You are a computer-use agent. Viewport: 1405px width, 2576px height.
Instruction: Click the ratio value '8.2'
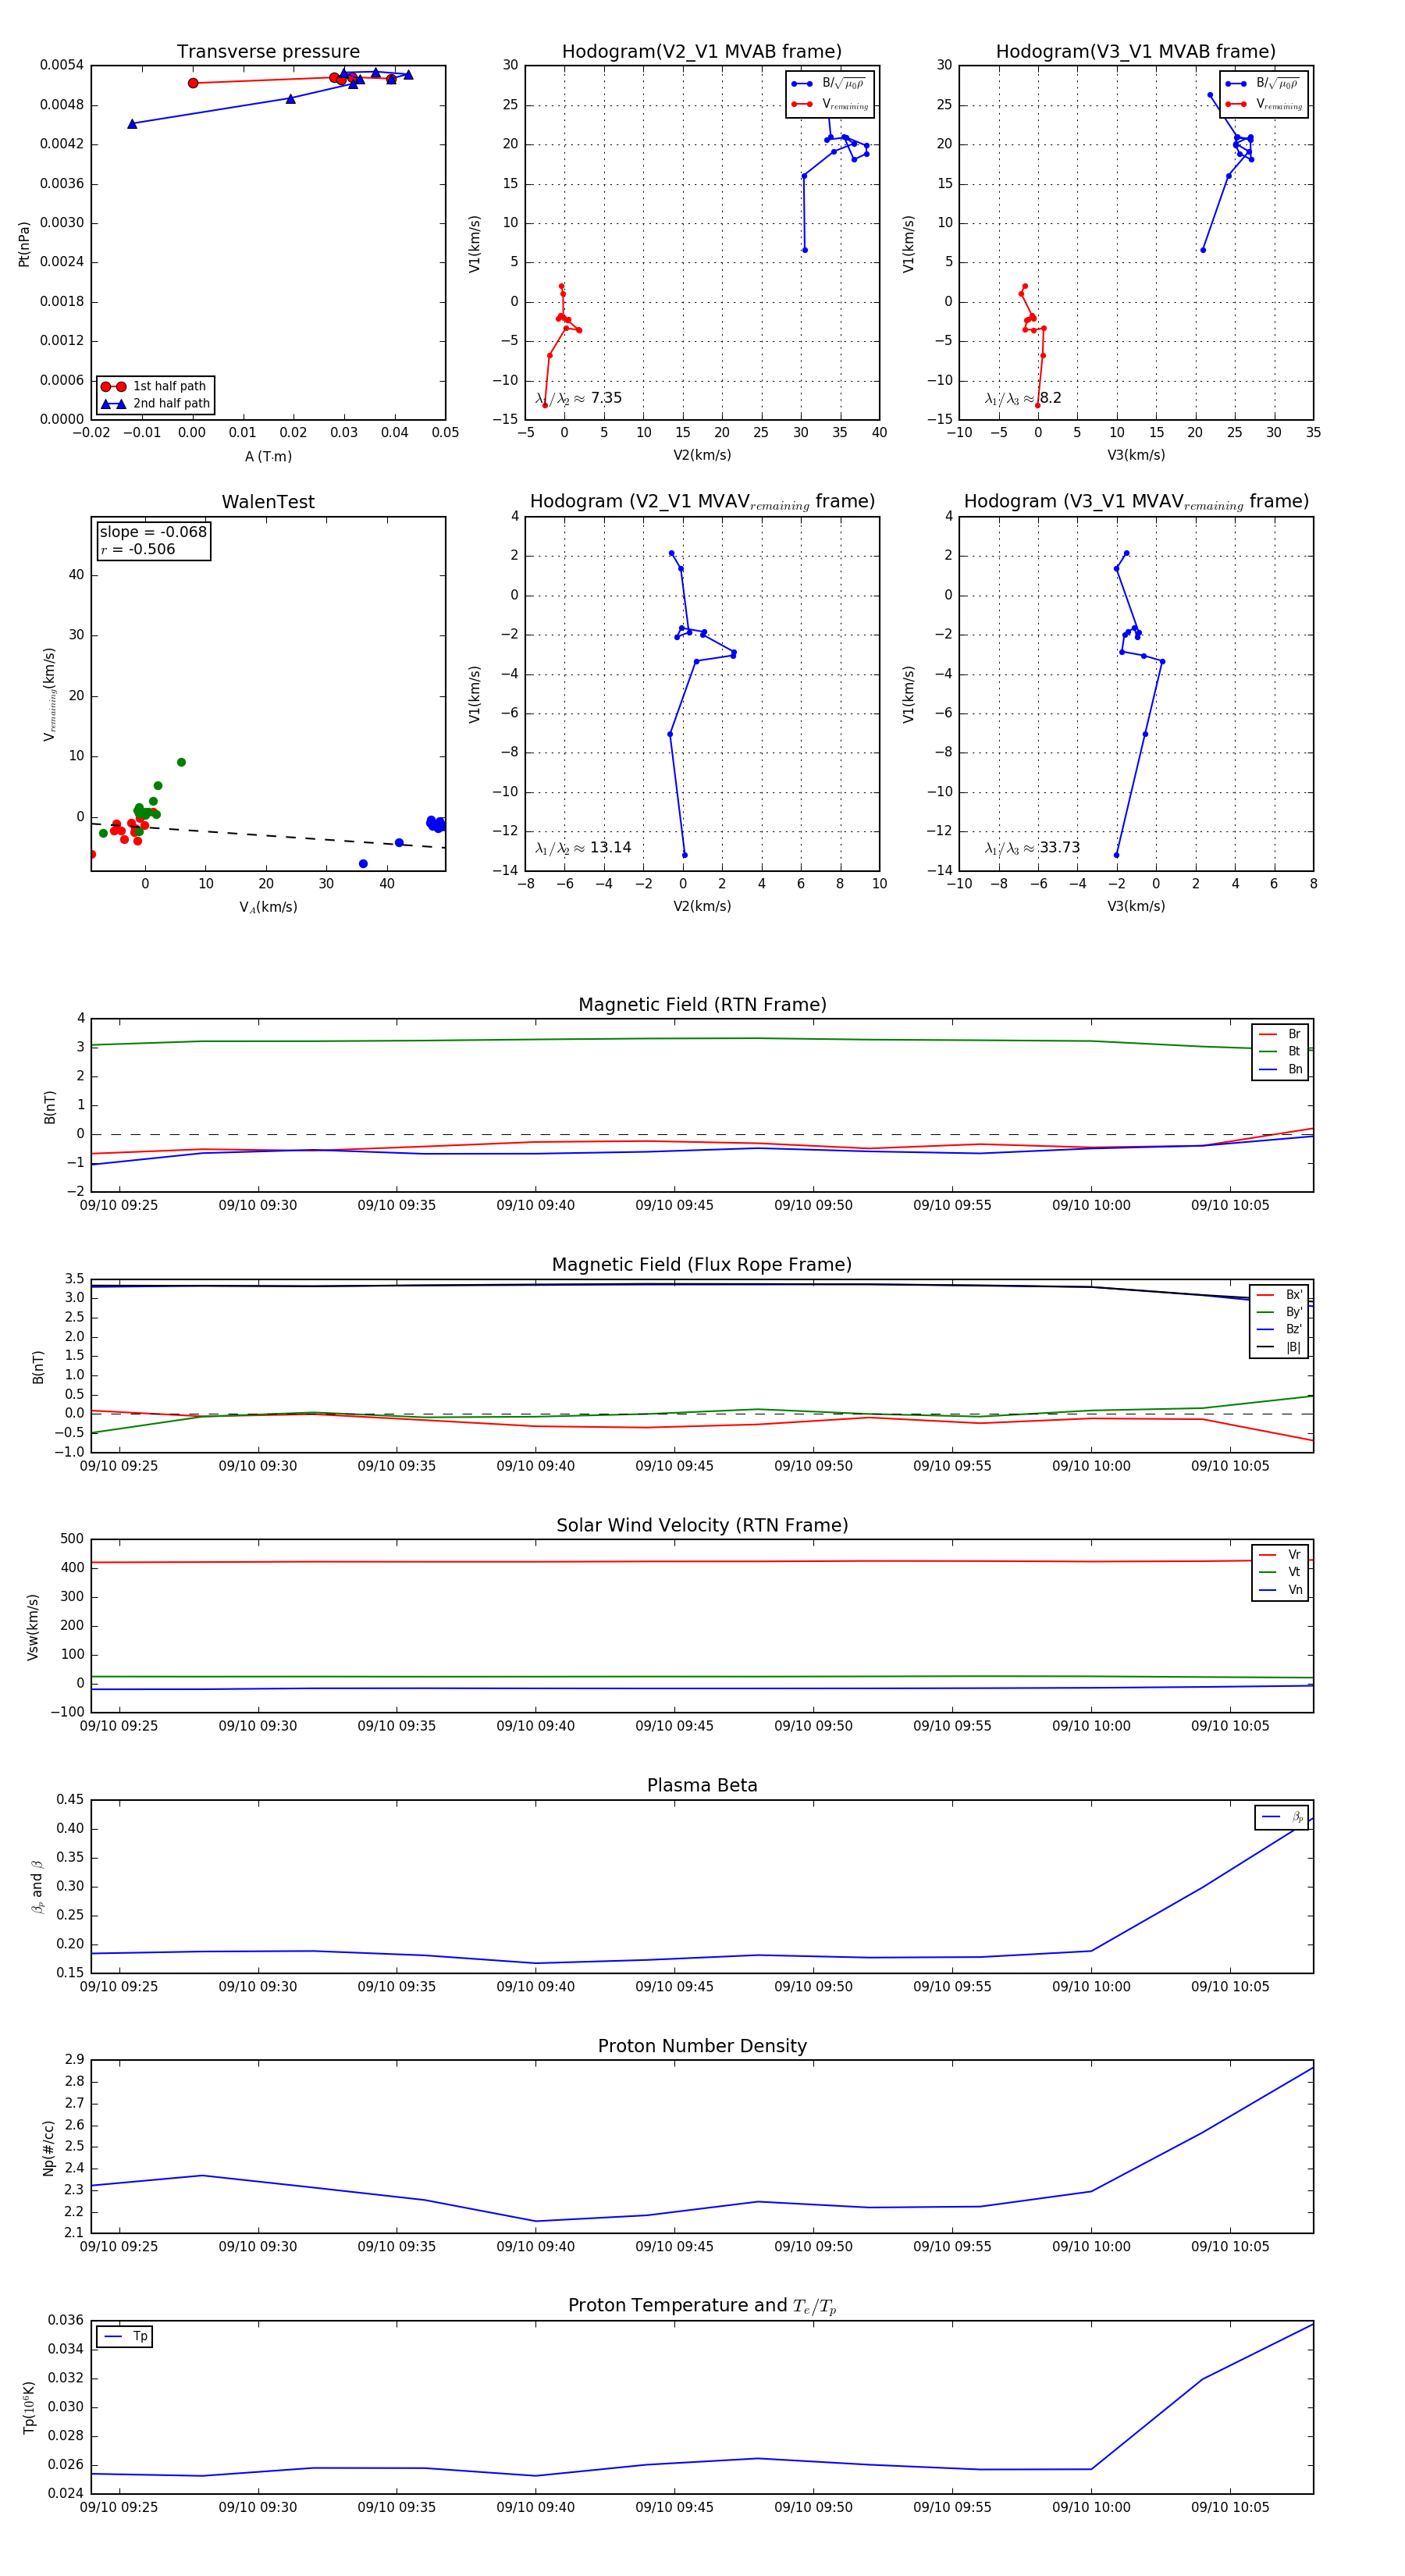[x=1051, y=398]
